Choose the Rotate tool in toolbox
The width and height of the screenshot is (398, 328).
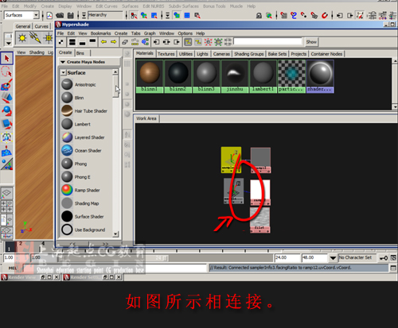point(6,111)
